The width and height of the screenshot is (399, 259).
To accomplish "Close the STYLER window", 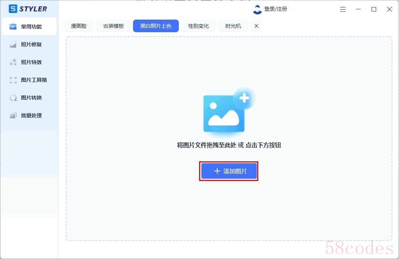I will click(x=389, y=9).
